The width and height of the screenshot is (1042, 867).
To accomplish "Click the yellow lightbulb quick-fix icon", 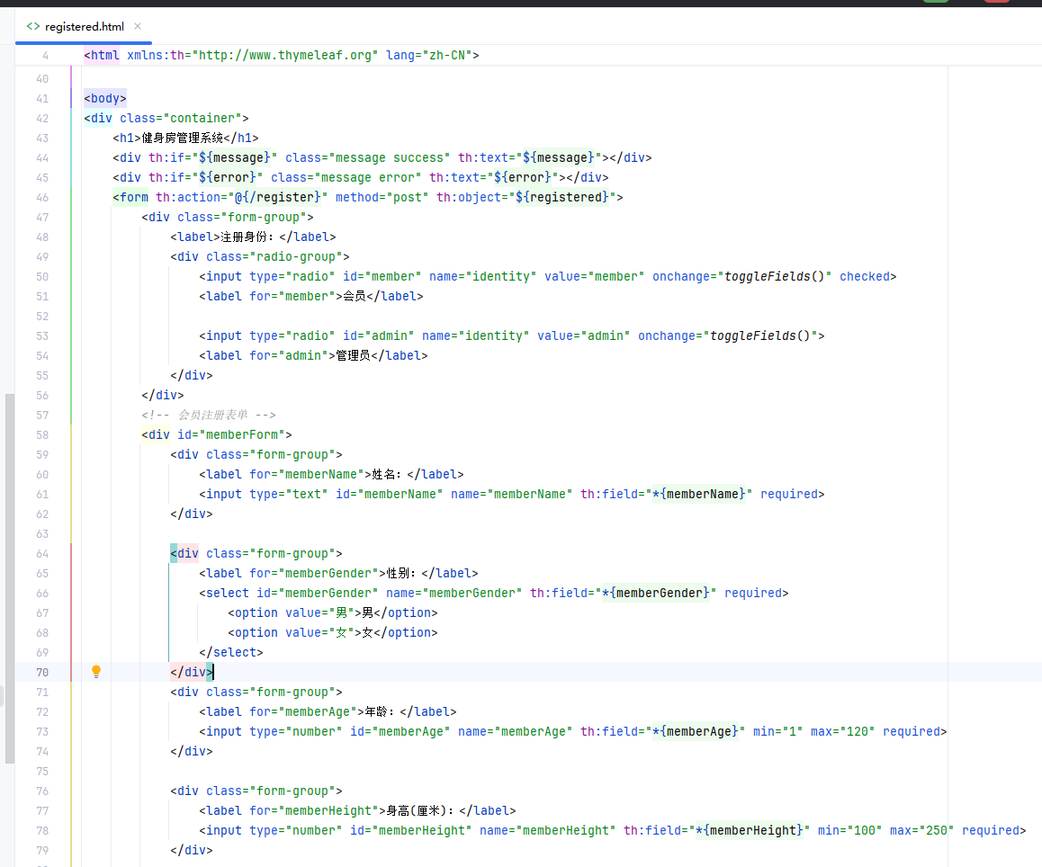I will pos(96,672).
